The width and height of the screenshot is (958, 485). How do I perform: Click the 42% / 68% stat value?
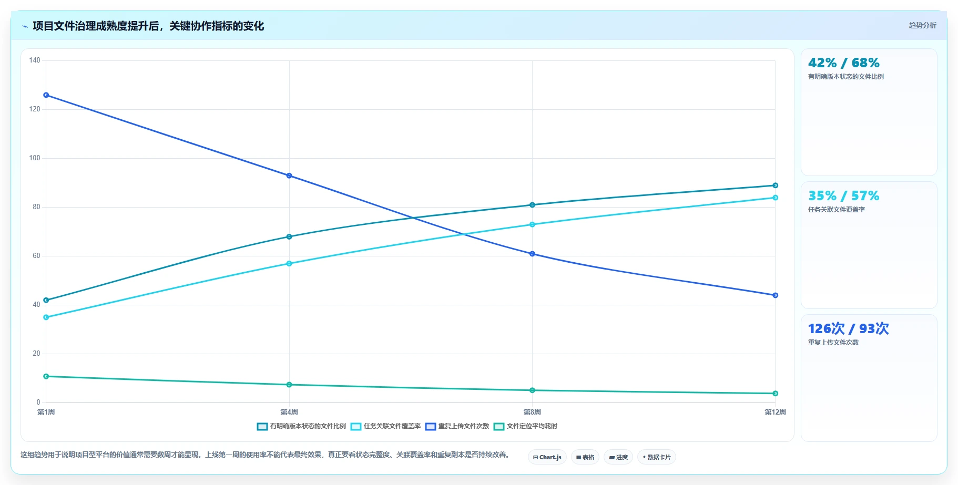click(x=843, y=63)
